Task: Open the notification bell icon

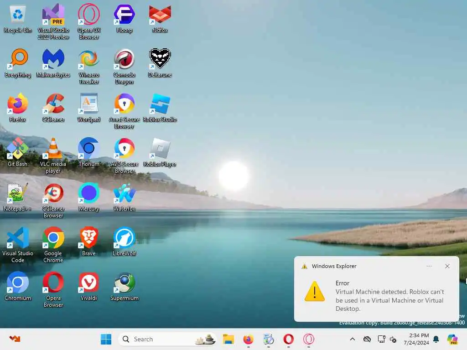Action: point(436,339)
